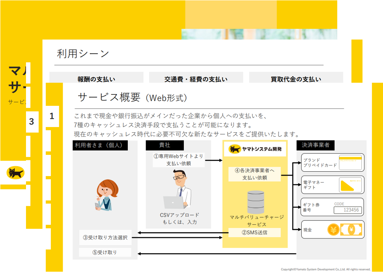Image resolution: width=383 pixels, height=272 pixels.
Task: Select the electronic money gift card image
Action: (x=350, y=185)
